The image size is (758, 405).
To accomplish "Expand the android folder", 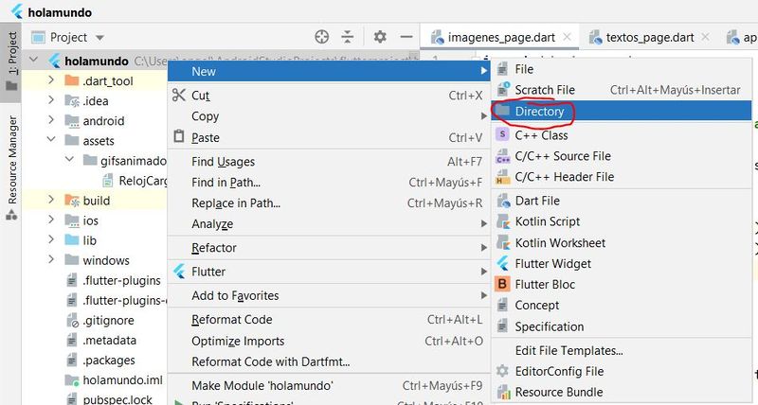I will [x=51, y=120].
